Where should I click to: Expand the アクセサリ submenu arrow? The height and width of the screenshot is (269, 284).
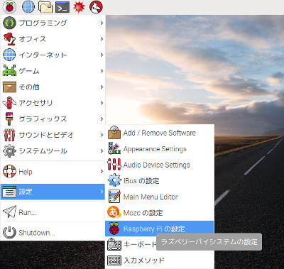point(102,103)
